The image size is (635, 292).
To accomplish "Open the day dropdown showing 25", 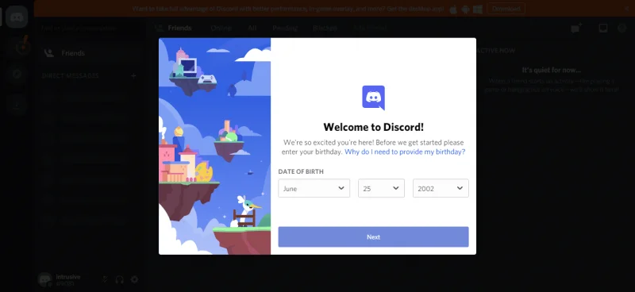I will [x=381, y=188].
